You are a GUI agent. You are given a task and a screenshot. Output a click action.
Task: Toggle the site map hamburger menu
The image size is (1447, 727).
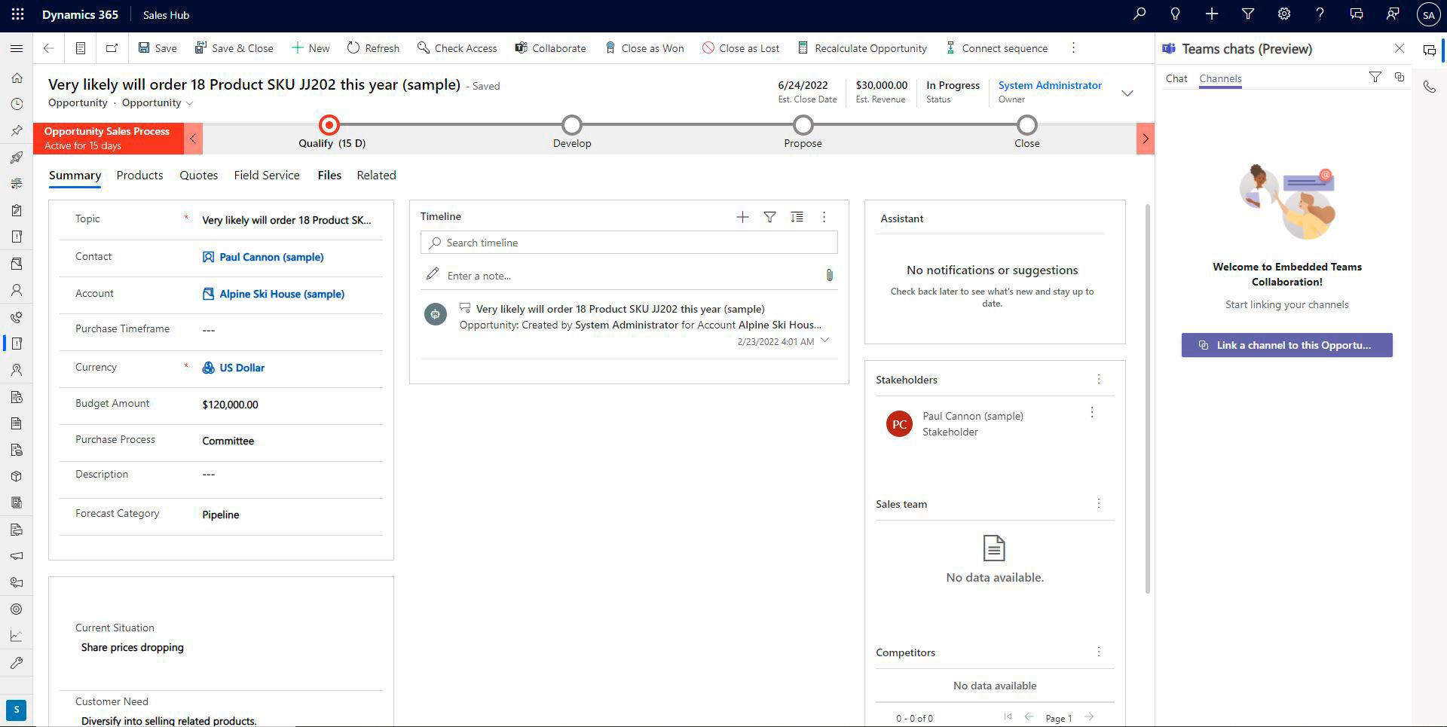tap(17, 48)
